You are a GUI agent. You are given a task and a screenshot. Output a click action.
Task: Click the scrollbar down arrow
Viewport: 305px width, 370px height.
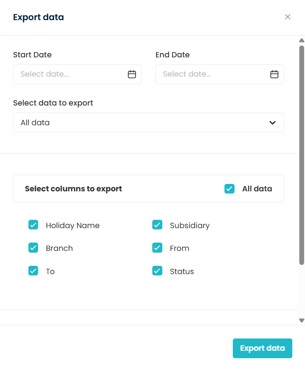click(x=301, y=320)
